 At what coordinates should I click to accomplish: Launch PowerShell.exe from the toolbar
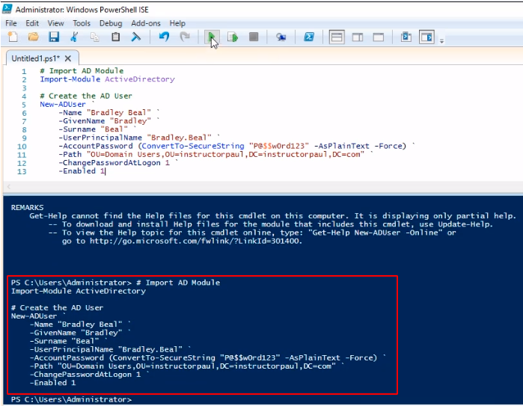[x=308, y=37]
